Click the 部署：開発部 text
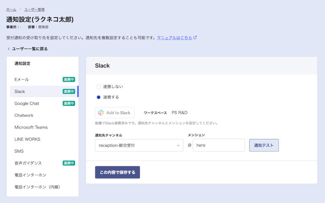This screenshot has width=325, height=203. [38, 27]
